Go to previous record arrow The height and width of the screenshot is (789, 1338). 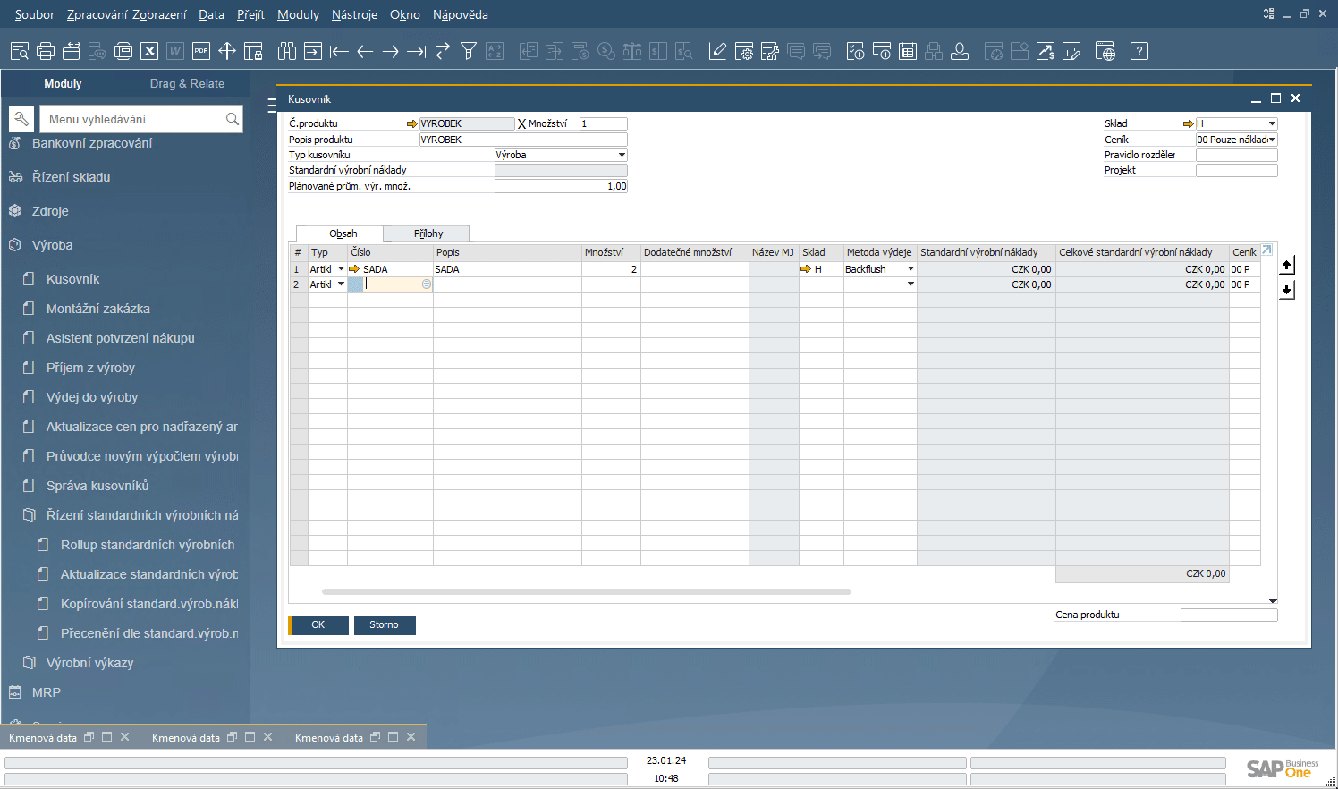tap(364, 51)
